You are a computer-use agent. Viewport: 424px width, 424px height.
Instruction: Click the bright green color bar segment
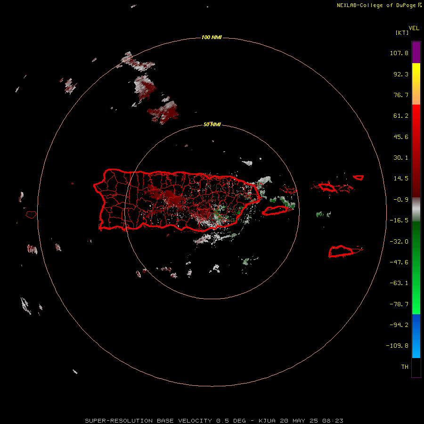[416, 268]
